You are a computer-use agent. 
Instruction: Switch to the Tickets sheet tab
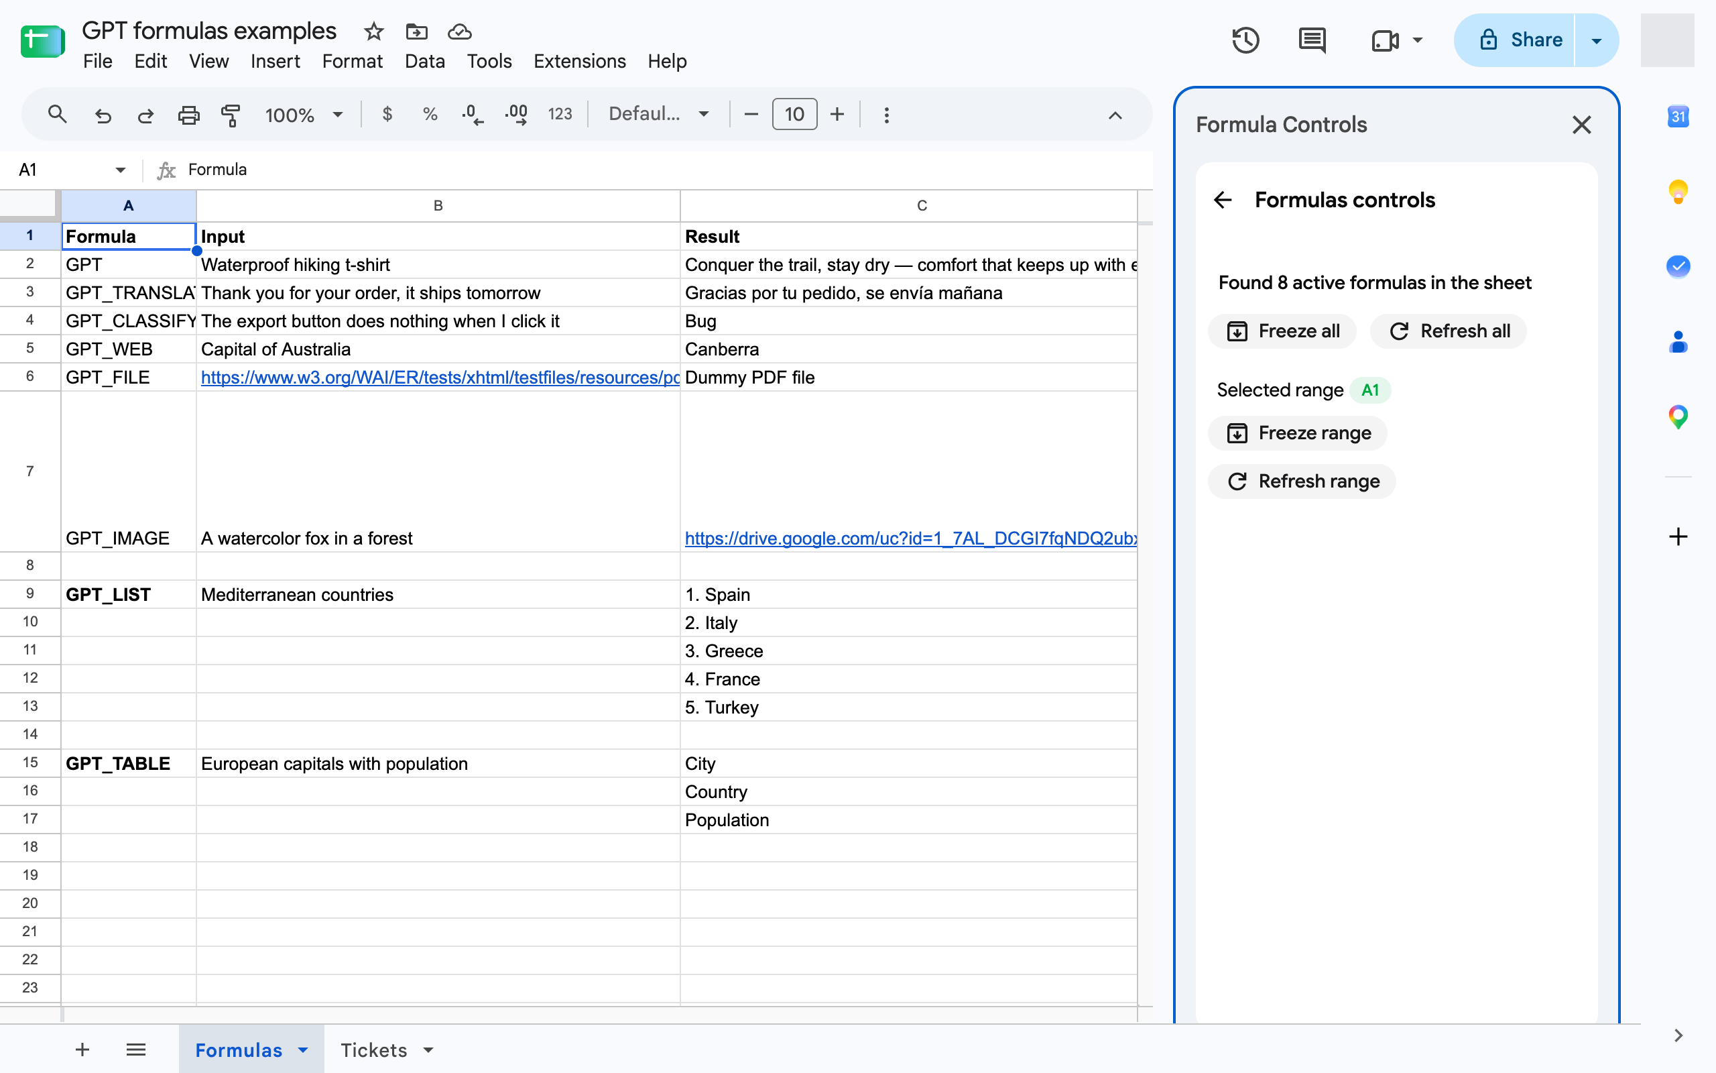[373, 1050]
